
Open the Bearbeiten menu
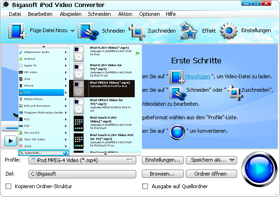(x=40, y=14)
